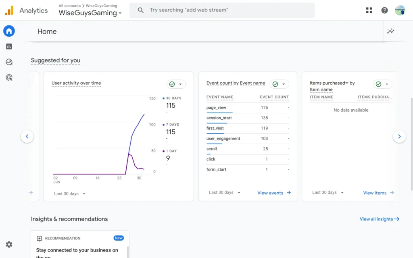413x258 pixels.
Task: Open the Help question mark icon
Action: click(384, 10)
